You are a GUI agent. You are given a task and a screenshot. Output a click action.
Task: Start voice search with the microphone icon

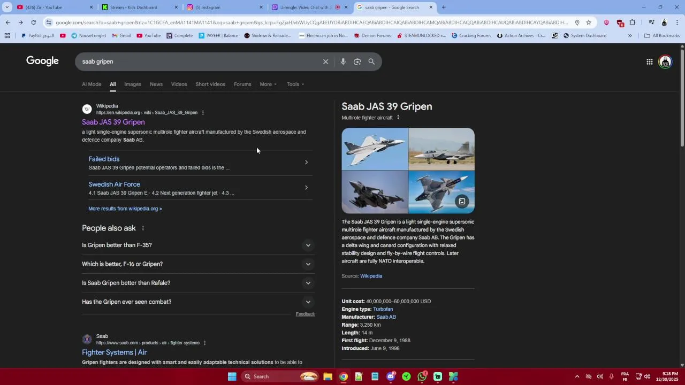343,61
